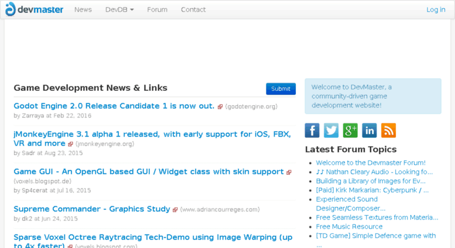
Task: Open Sparse Voxel Octree Raytracing headline
Action: click(x=153, y=241)
